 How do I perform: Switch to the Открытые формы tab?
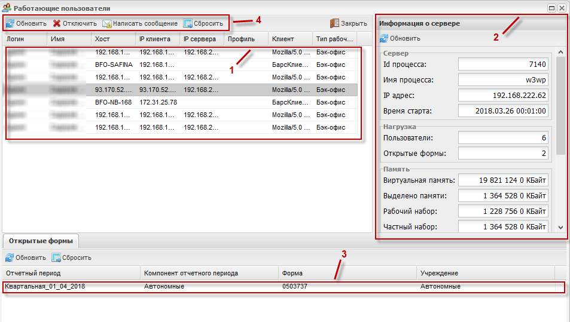pyautogui.click(x=41, y=241)
